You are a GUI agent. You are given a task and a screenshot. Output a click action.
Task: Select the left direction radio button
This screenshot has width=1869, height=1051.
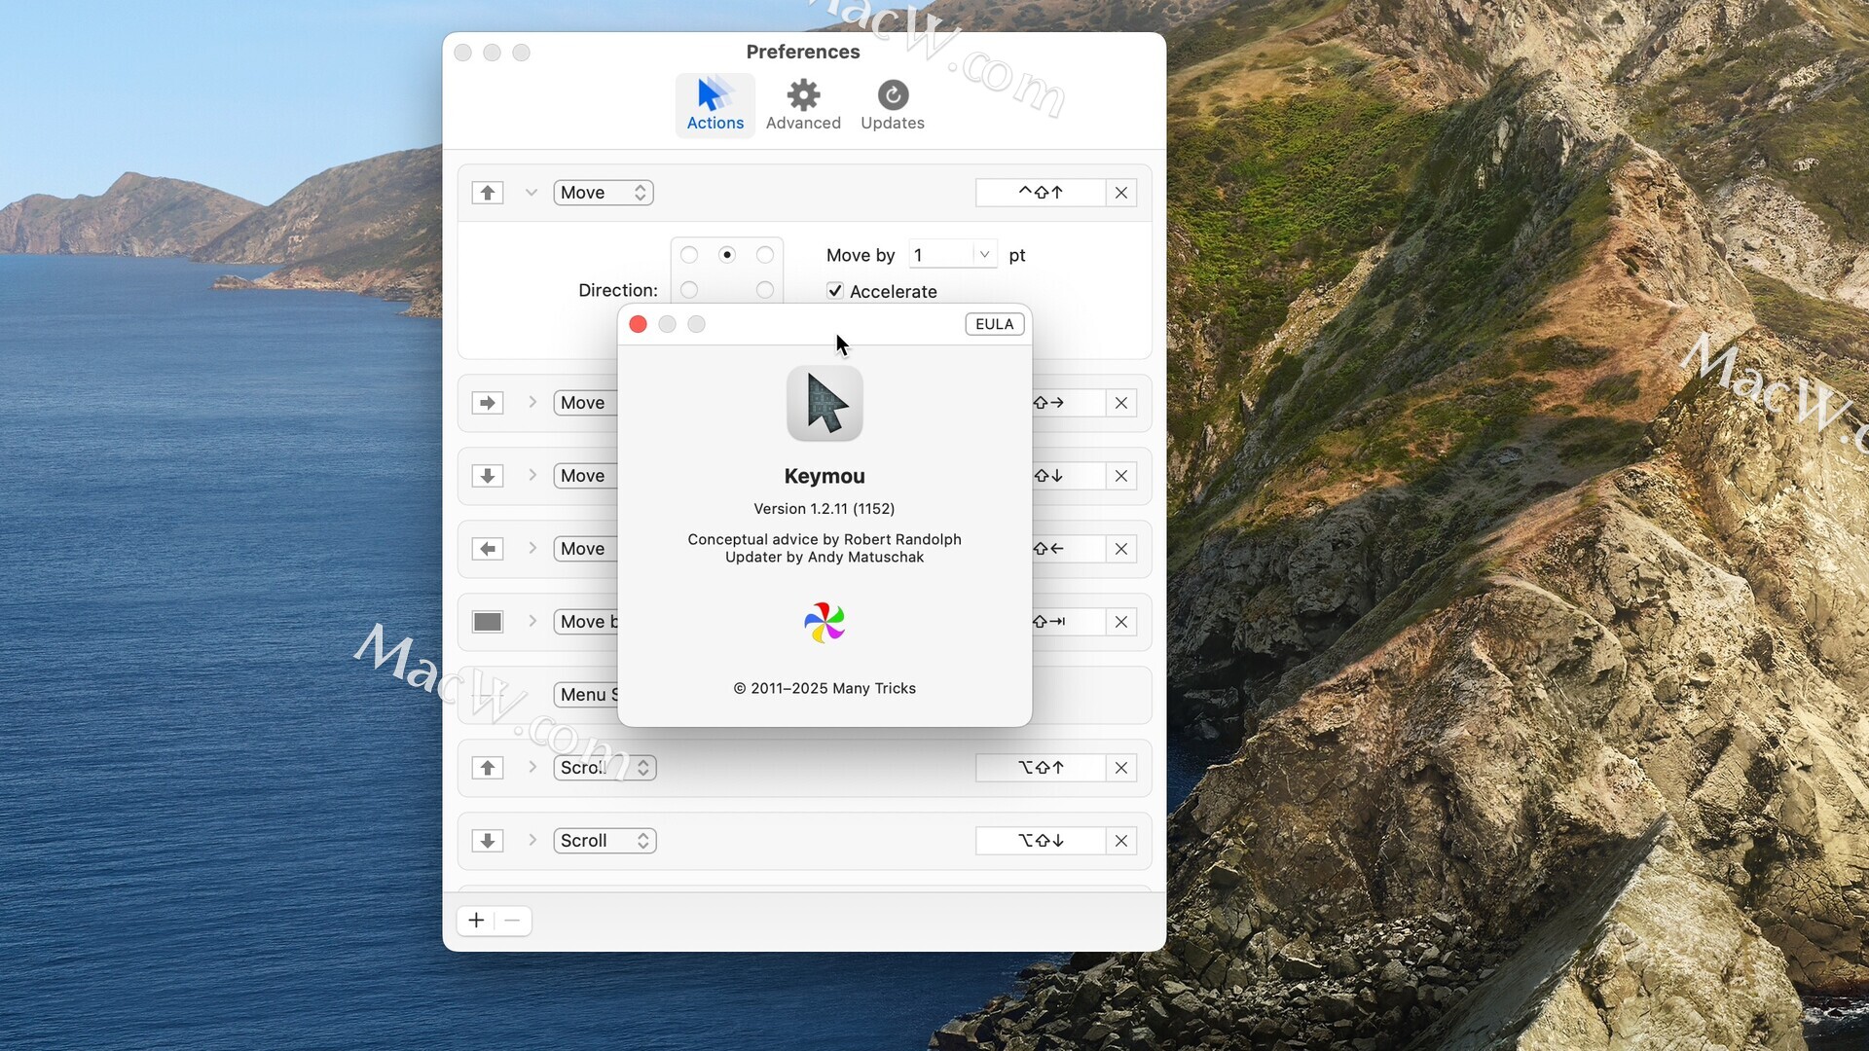point(689,290)
